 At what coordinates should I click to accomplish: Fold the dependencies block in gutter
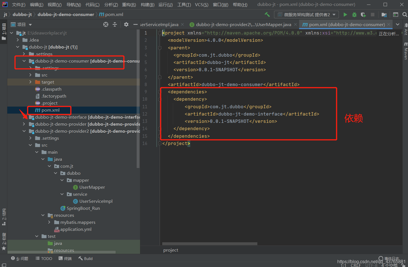[160, 92]
